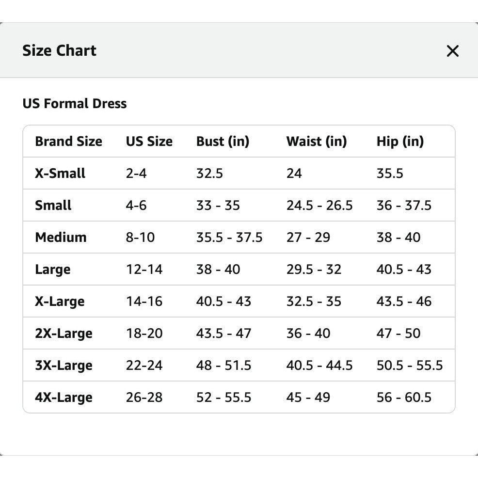
Task: Select the X-Small waist value '24'
Action: tap(294, 174)
